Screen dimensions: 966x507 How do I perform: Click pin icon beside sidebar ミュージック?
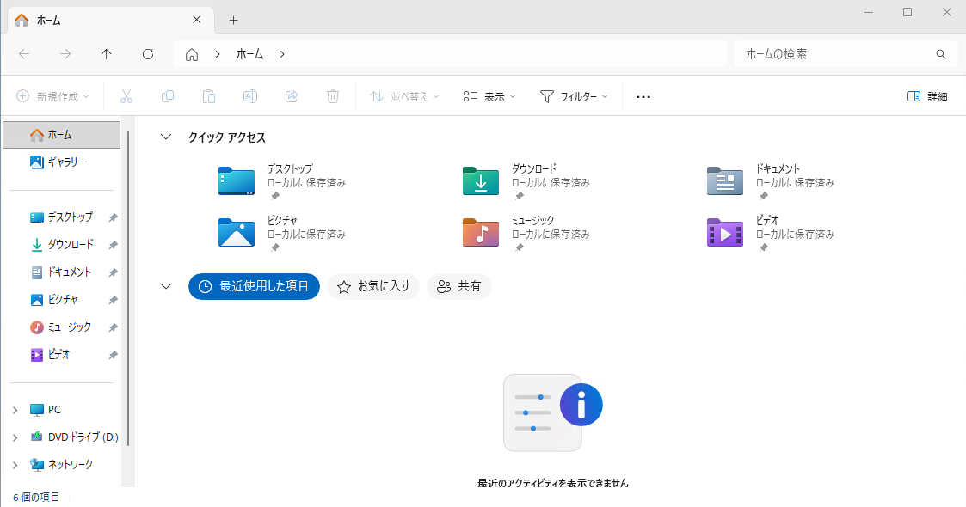(x=114, y=327)
